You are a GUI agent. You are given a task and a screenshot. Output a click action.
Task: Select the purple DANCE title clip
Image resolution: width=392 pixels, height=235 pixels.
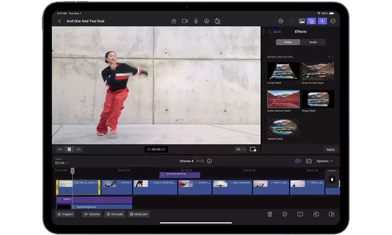coord(94,199)
